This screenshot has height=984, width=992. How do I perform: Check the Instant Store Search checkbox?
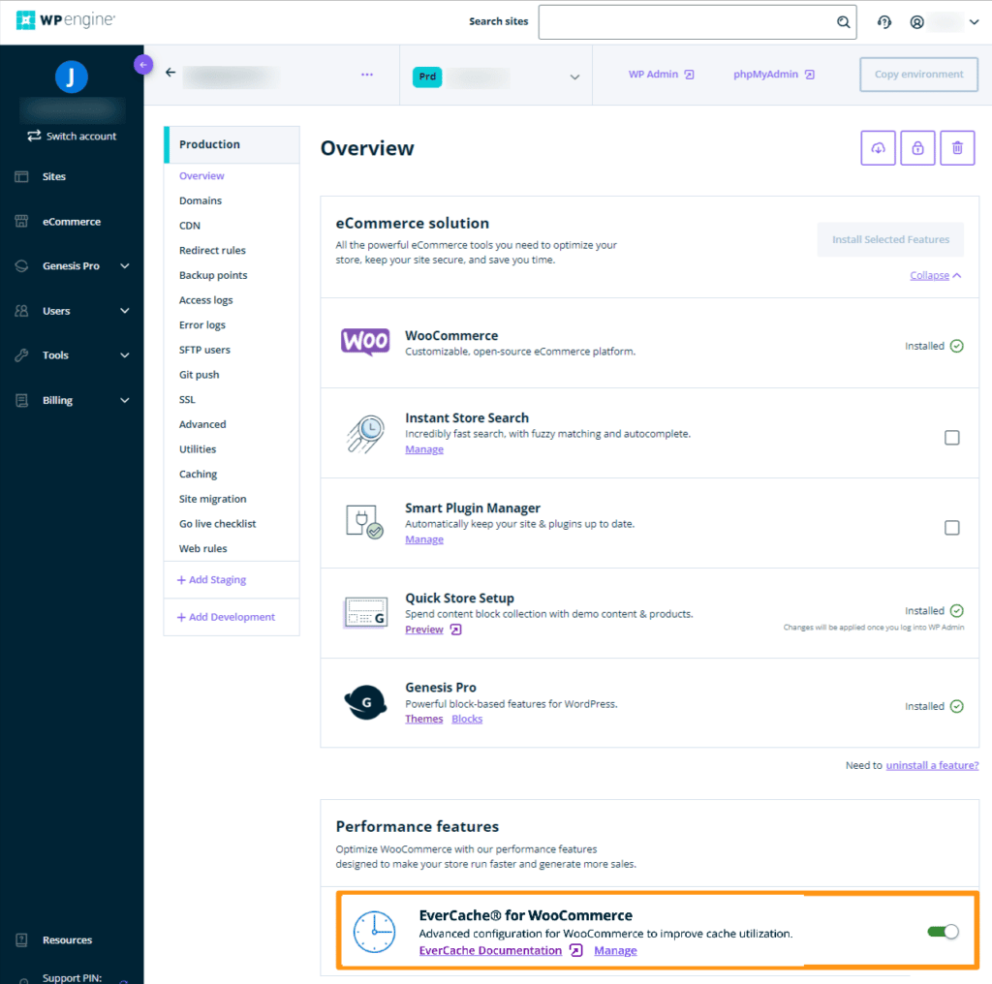tap(951, 438)
